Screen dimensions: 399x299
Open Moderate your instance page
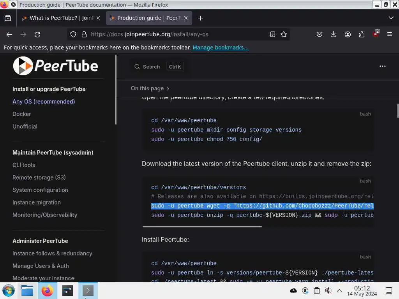[43, 278]
